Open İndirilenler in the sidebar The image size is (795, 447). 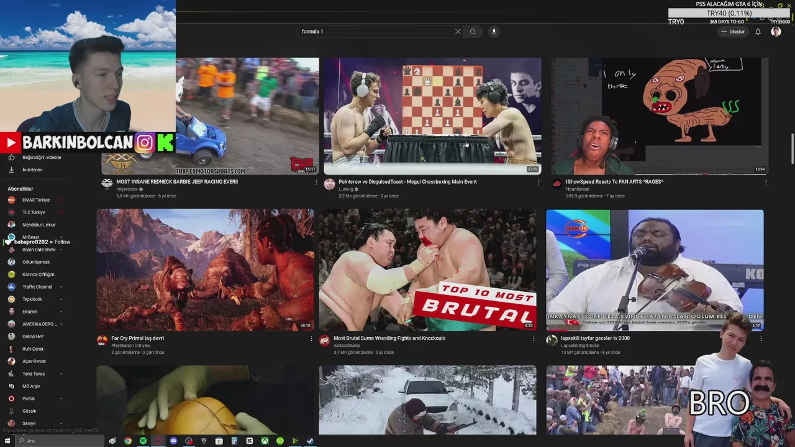point(32,169)
